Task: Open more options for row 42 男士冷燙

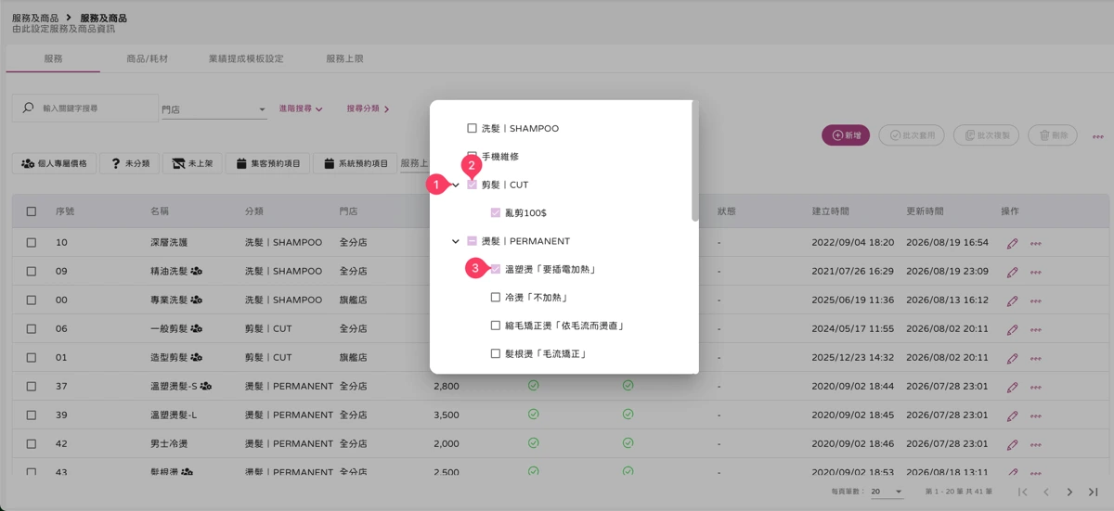Action: coord(1035,445)
